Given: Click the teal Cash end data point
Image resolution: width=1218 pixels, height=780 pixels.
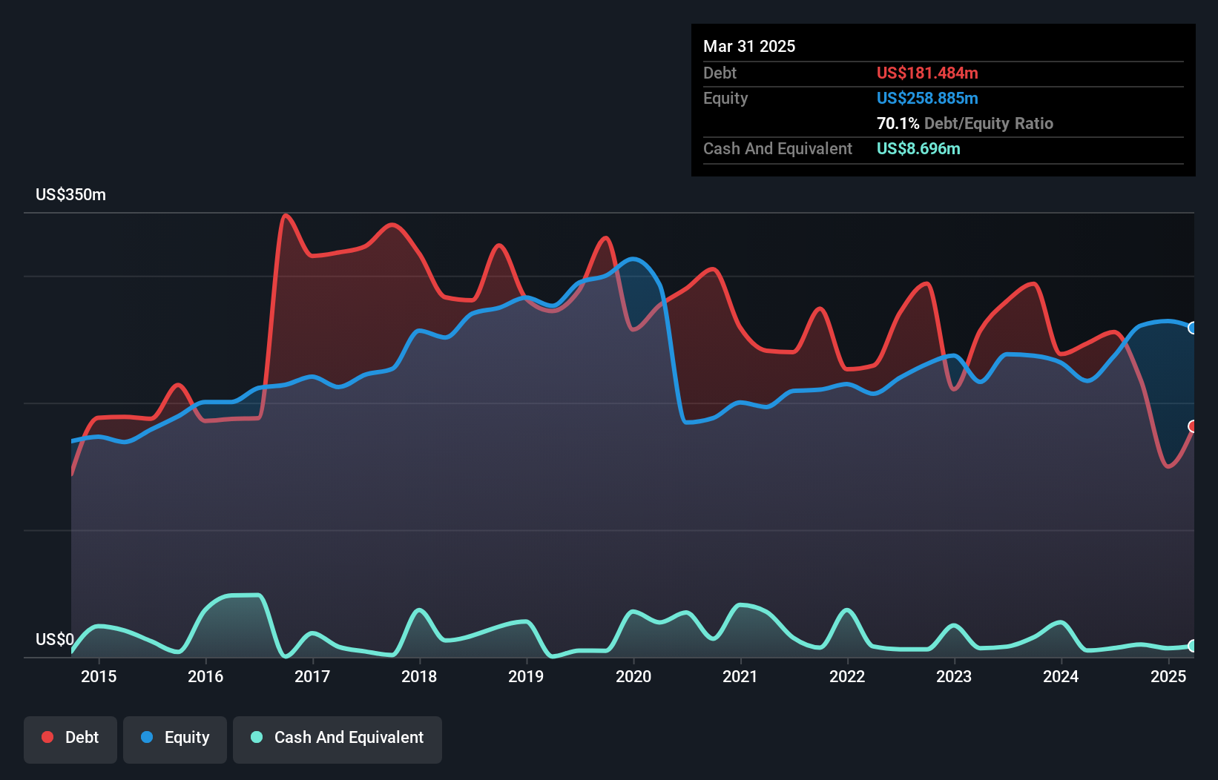Looking at the screenshot, I should (x=1193, y=646).
